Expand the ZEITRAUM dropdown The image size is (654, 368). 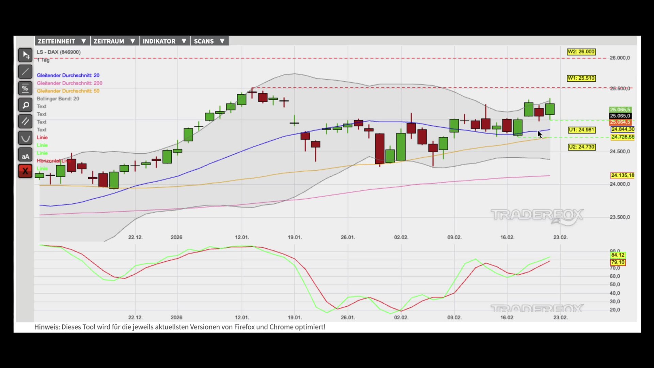(114, 41)
